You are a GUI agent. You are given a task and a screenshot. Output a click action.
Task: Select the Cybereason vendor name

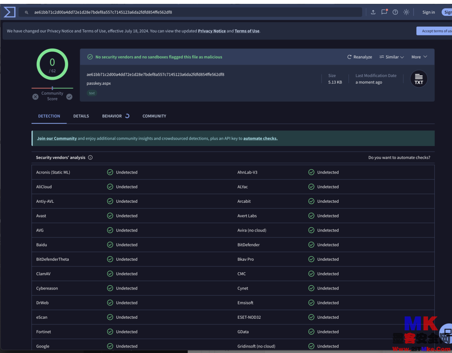(47, 288)
